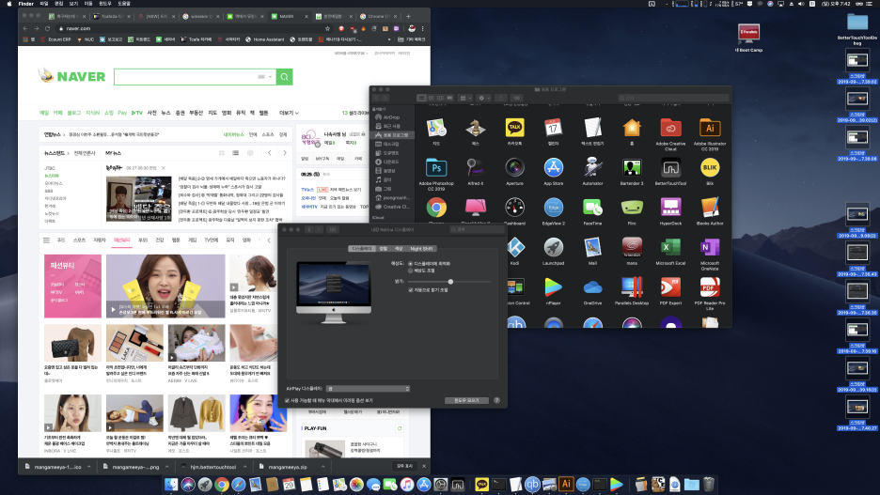Open the Finder action gear dropdown
880x495 pixels.
(x=483, y=98)
